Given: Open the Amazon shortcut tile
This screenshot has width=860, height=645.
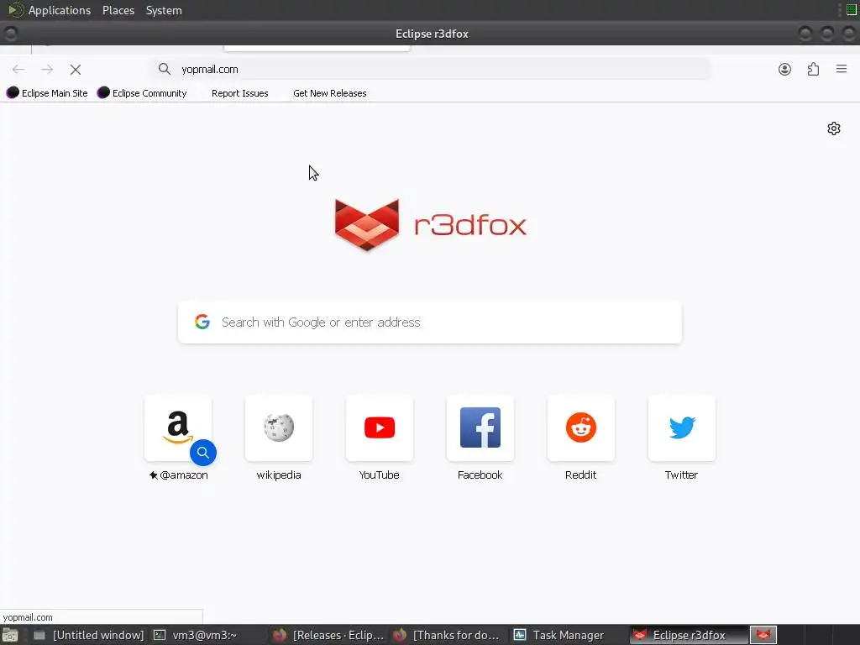Looking at the screenshot, I should tap(178, 427).
